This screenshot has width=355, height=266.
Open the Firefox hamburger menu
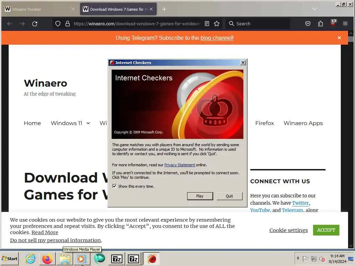(x=345, y=24)
